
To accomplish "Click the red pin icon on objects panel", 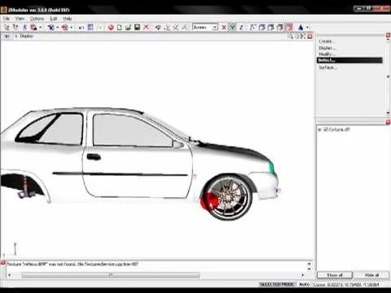I will [x=389, y=122].
